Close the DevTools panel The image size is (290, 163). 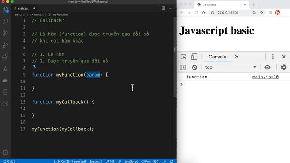(x=284, y=57)
